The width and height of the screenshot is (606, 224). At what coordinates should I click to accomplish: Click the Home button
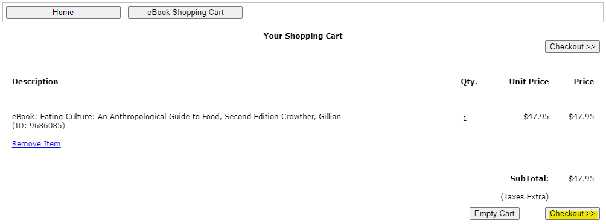(x=63, y=12)
